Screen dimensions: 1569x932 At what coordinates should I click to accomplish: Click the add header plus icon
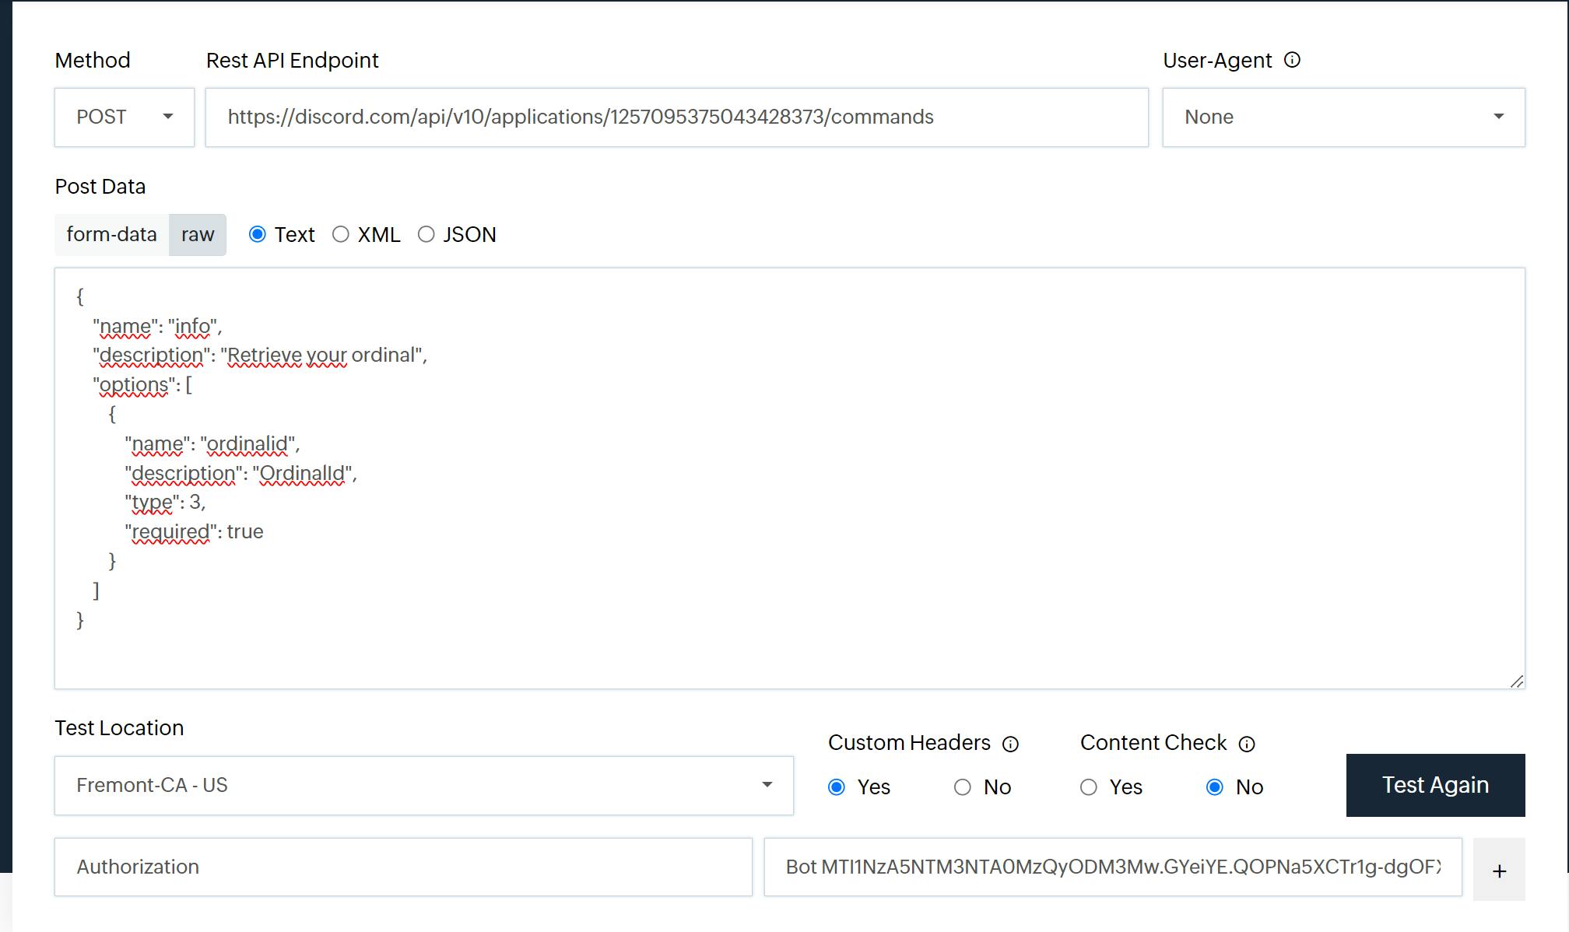[1501, 867]
